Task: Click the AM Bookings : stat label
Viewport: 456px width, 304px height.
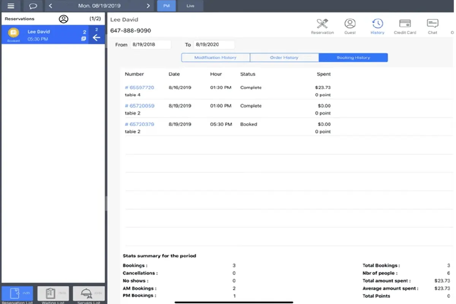Action: click(139, 288)
